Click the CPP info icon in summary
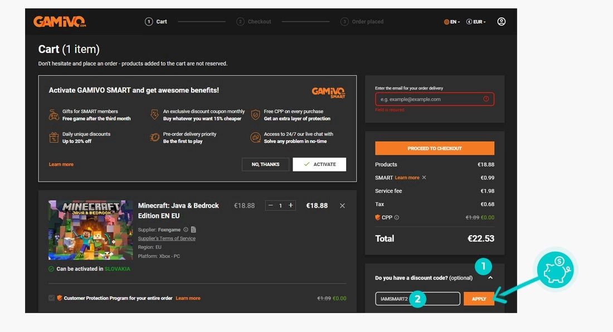The height and width of the screenshot is (332, 613). pyautogui.click(x=397, y=218)
